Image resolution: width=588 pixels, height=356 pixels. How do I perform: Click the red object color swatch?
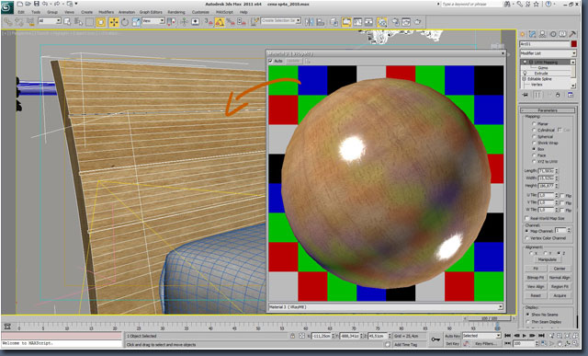click(573, 44)
